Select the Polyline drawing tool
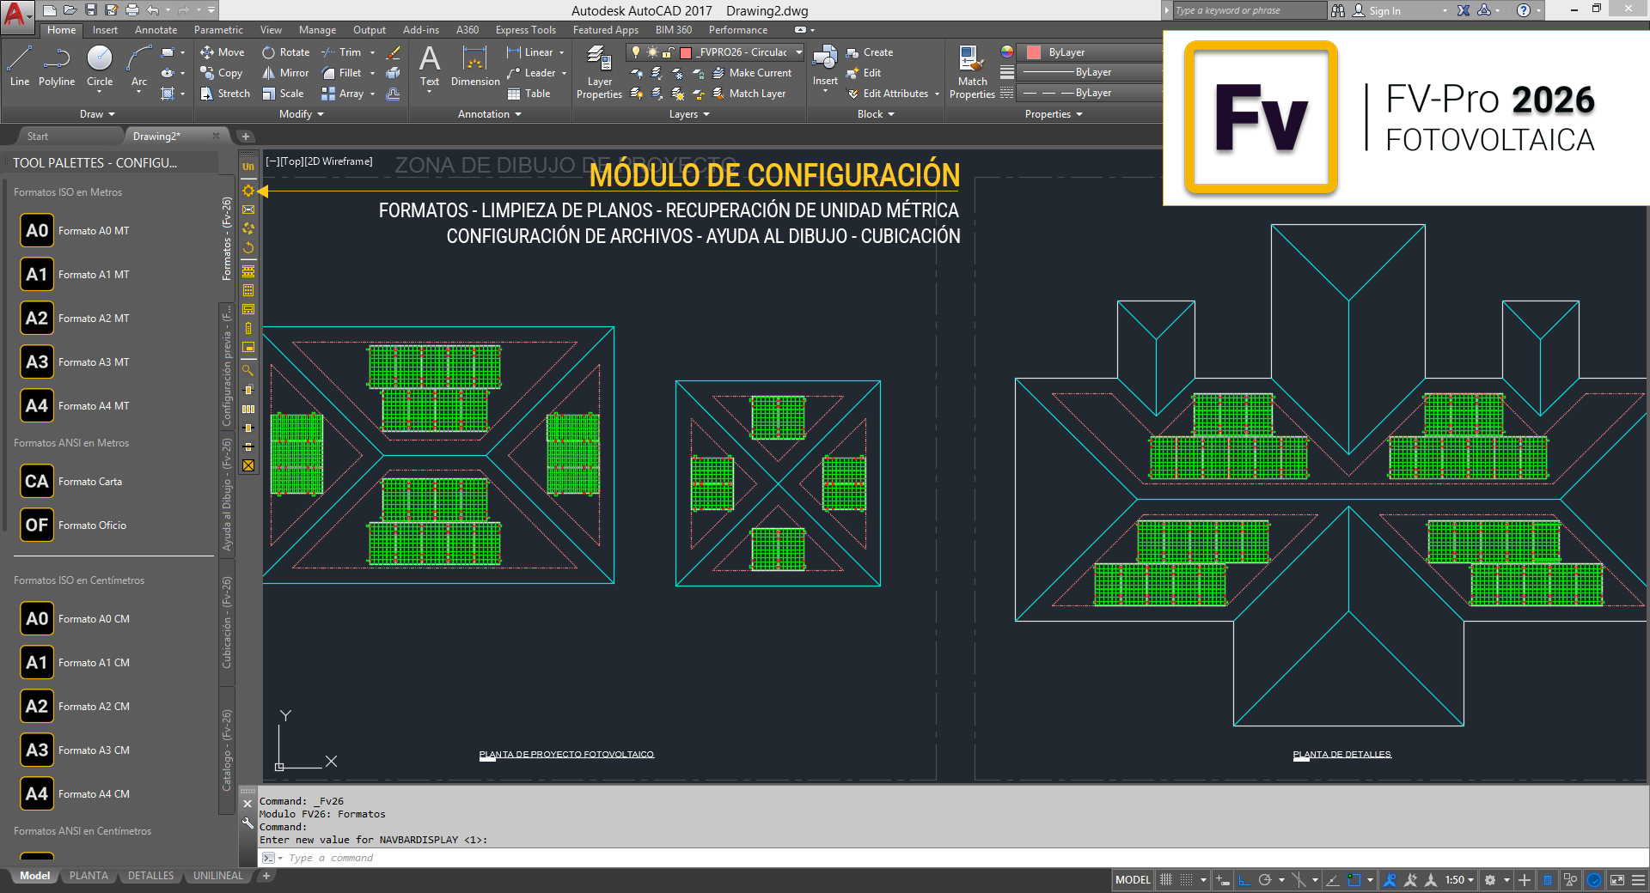1650x893 pixels. point(57,67)
